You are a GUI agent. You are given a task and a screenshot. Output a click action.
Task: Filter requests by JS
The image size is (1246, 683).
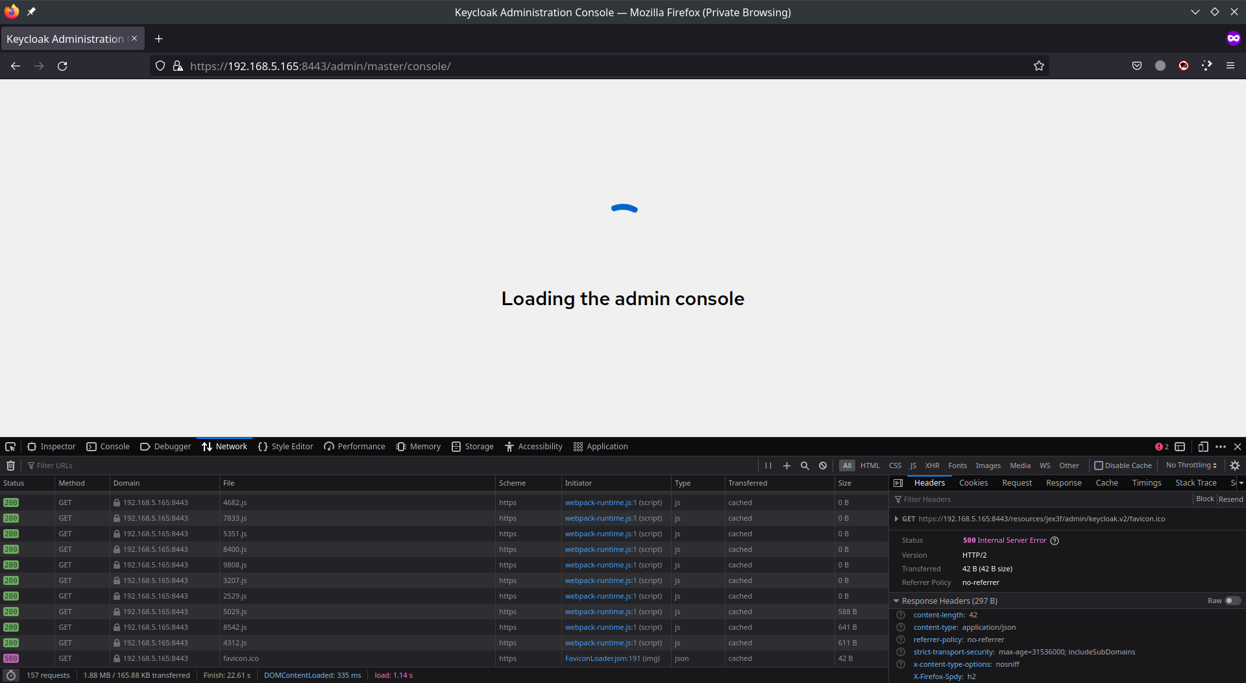913,466
